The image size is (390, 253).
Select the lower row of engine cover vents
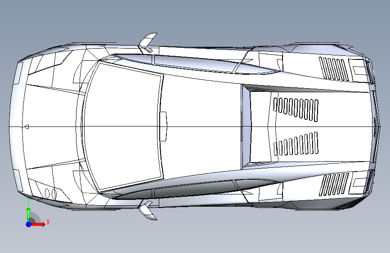pyautogui.click(x=296, y=144)
